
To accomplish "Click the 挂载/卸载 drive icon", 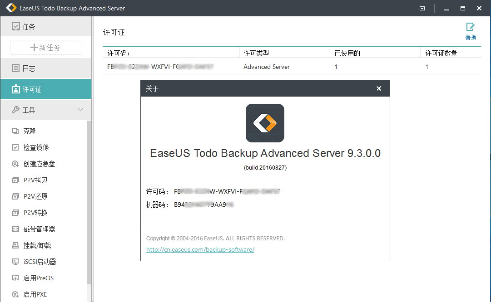I will 15,245.
